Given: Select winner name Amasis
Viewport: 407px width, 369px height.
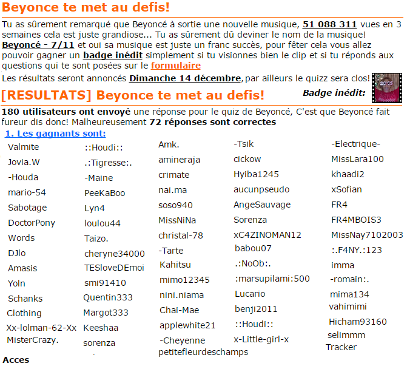Looking at the screenshot, I should 22,268.
